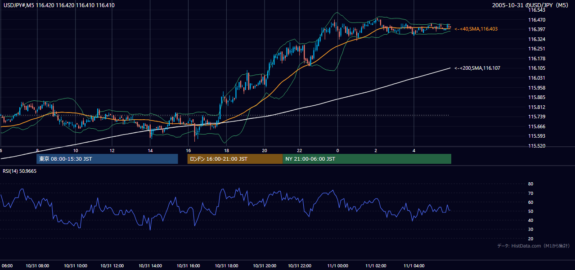Click RSI scale label 30
Image resolution: width=575 pixels, height=270 pixels.
pyautogui.click(x=531, y=229)
